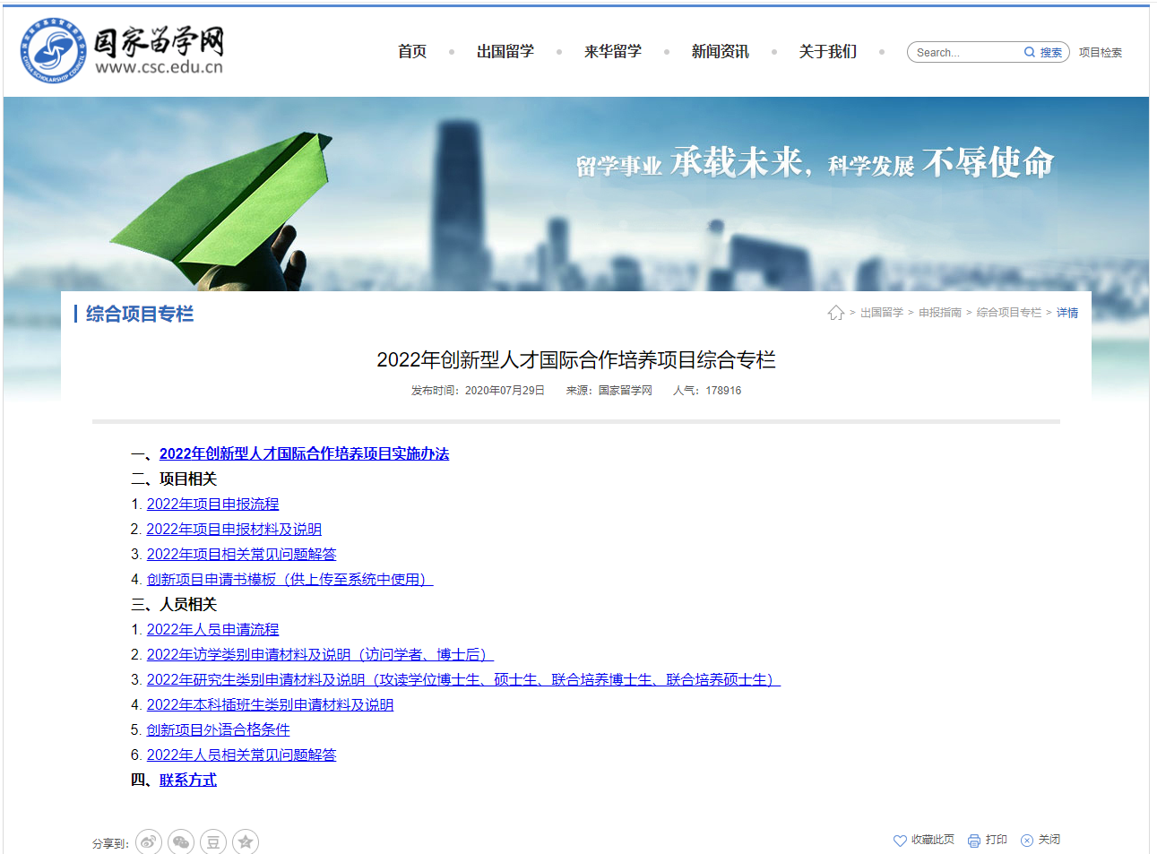Open 创新项目外语合格条件 link
The image size is (1157, 854).
(x=218, y=730)
